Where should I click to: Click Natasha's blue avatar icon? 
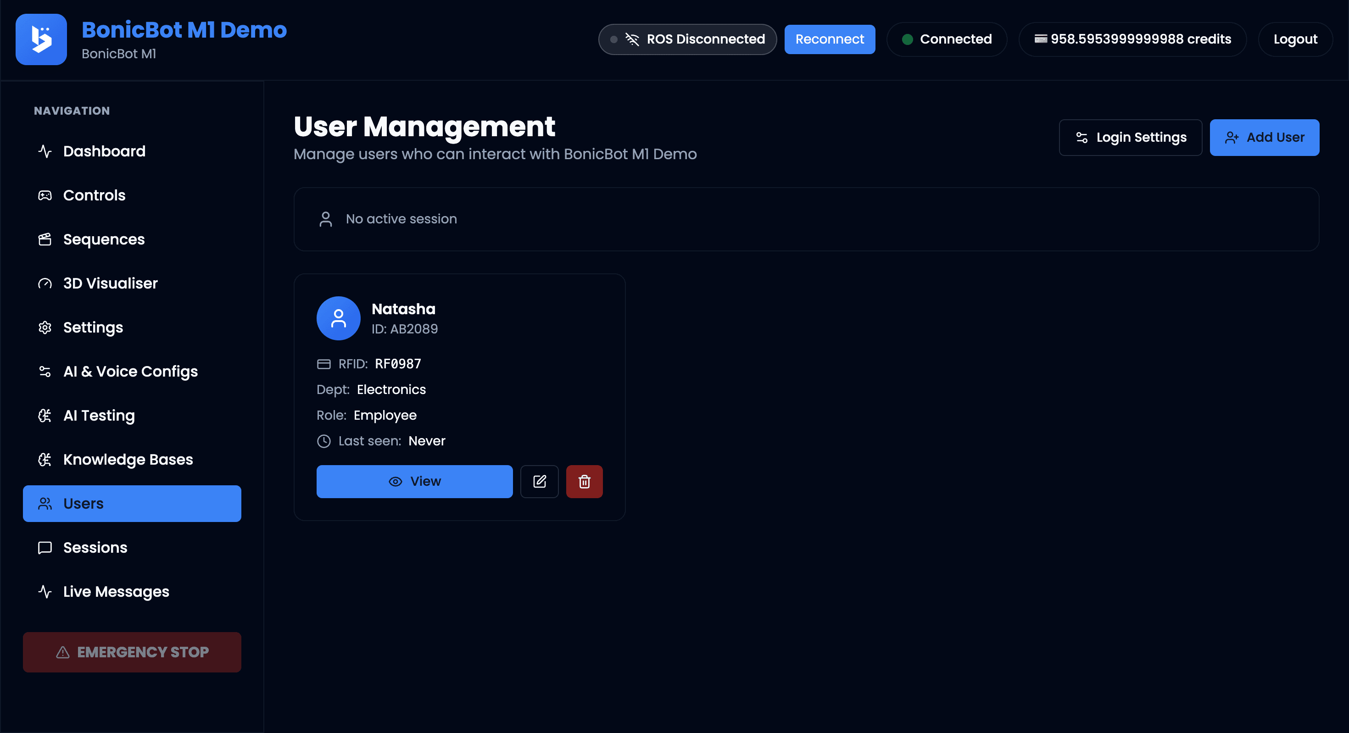338,318
